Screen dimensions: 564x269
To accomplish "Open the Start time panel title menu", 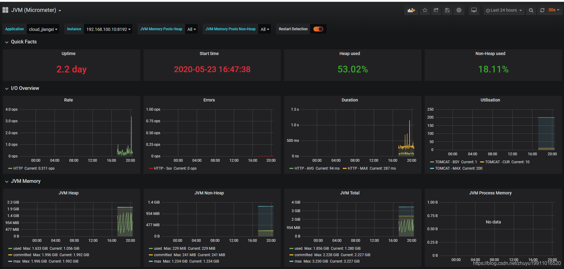I will coord(209,53).
